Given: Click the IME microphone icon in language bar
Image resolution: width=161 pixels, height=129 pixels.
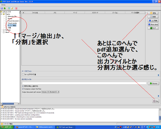Looking at the screenshot, I should (134, 127).
